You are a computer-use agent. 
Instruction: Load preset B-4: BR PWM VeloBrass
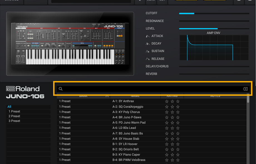(129, 160)
